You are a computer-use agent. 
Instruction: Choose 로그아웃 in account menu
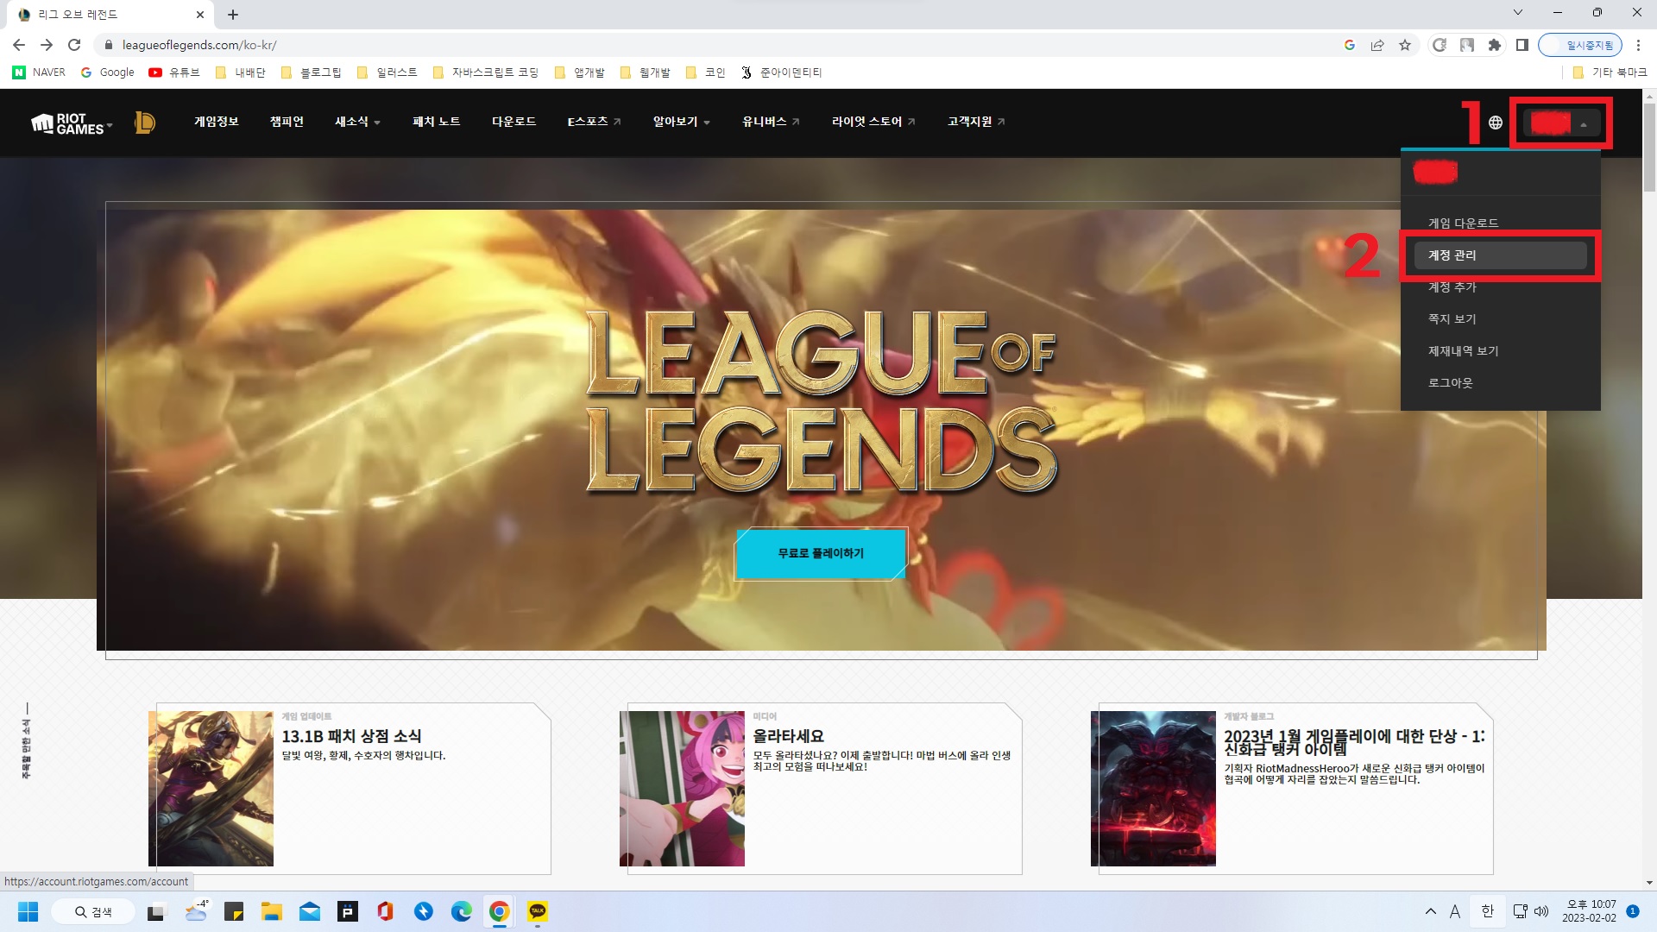(x=1450, y=382)
